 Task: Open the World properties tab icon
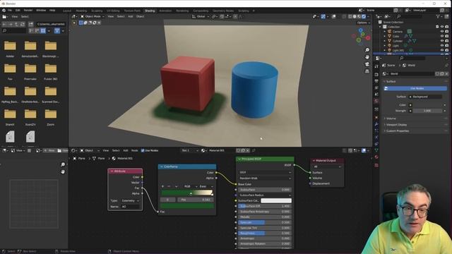point(376,101)
